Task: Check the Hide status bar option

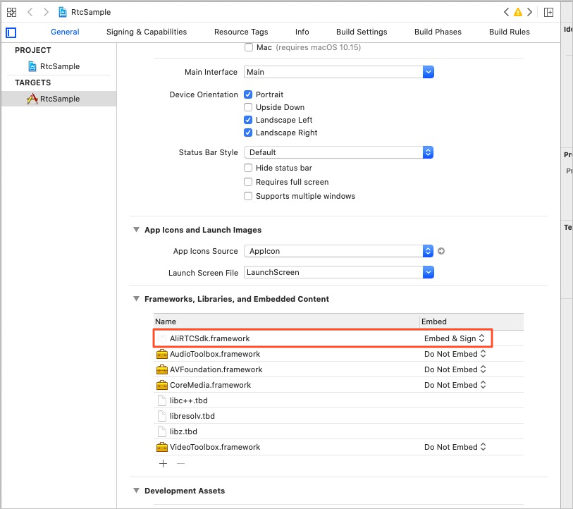Action: [x=248, y=168]
